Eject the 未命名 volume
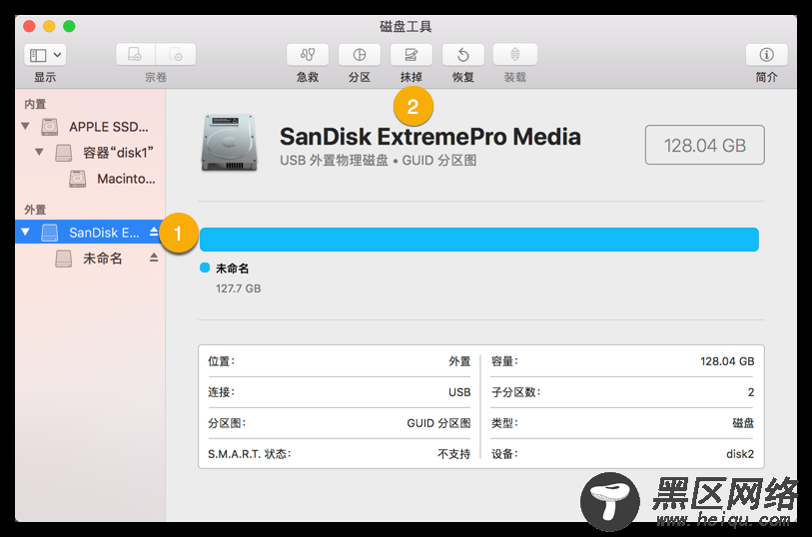This screenshot has width=812, height=537. coord(154,258)
